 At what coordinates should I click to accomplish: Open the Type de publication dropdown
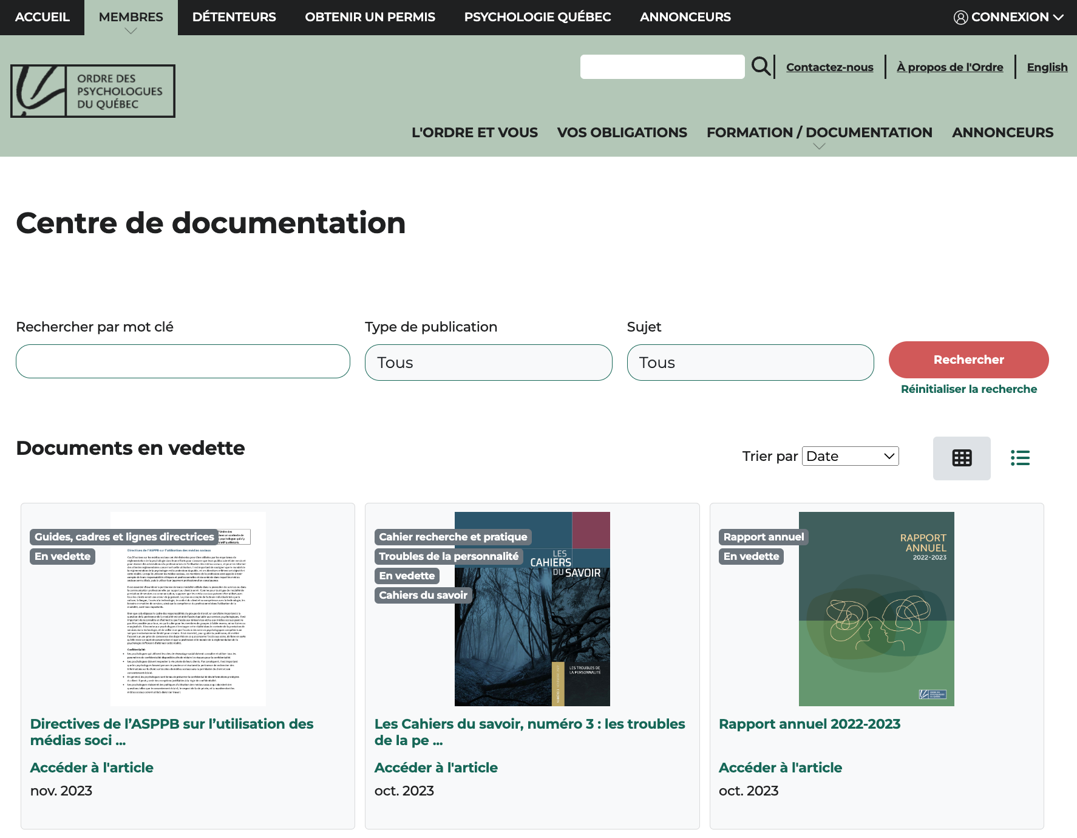pos(488,362)
